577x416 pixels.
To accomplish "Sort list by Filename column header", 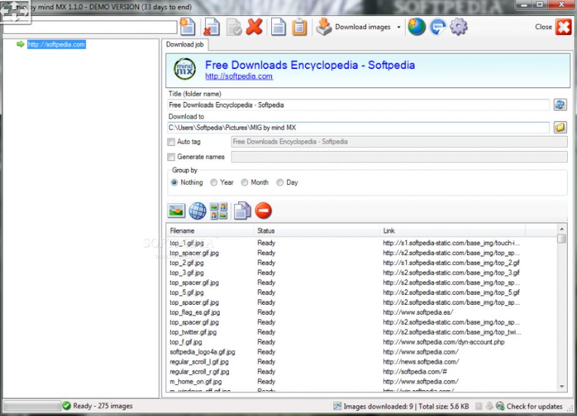I will 210,230.
